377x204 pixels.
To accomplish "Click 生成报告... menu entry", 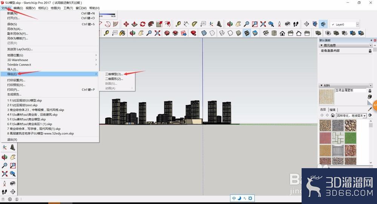I will tap(14, 94).
